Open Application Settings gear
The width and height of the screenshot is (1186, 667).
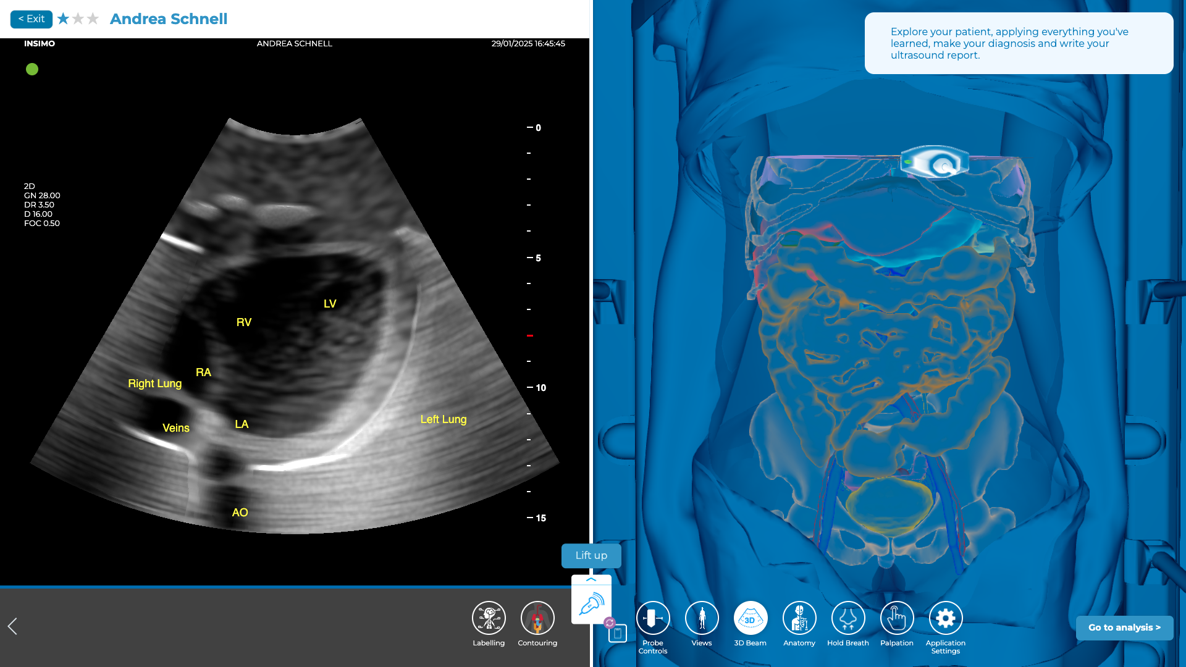(x=946, y=618)
